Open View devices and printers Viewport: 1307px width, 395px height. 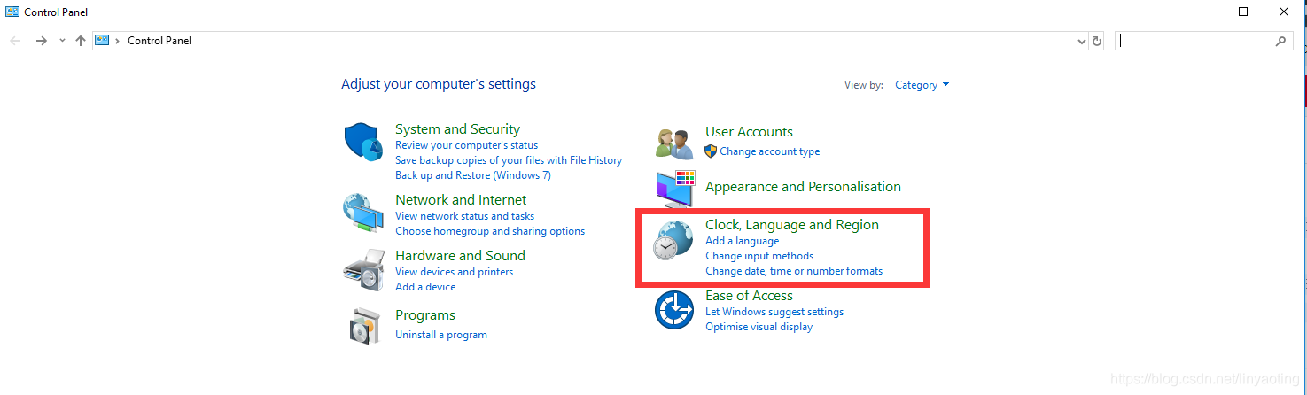[454, 272]
